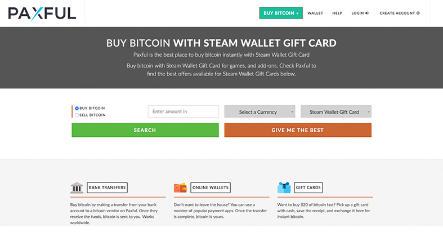Open the Select a Currency dropdown
Viewport: 443px width, 237px height.
point(259,111)
